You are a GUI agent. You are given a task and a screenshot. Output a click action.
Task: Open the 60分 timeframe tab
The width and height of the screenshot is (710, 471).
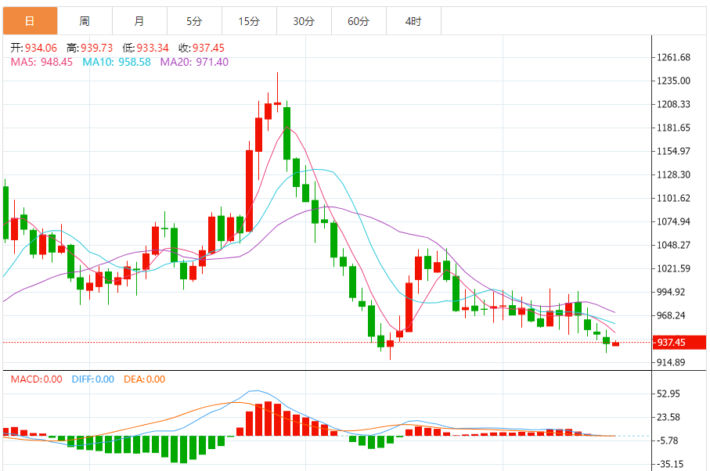click(359, 21)
